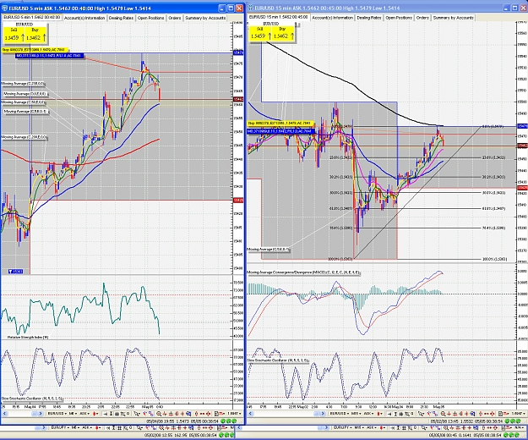Click Buy 1.5462 button in 5 min chart
528x440 pixels.
35,35
